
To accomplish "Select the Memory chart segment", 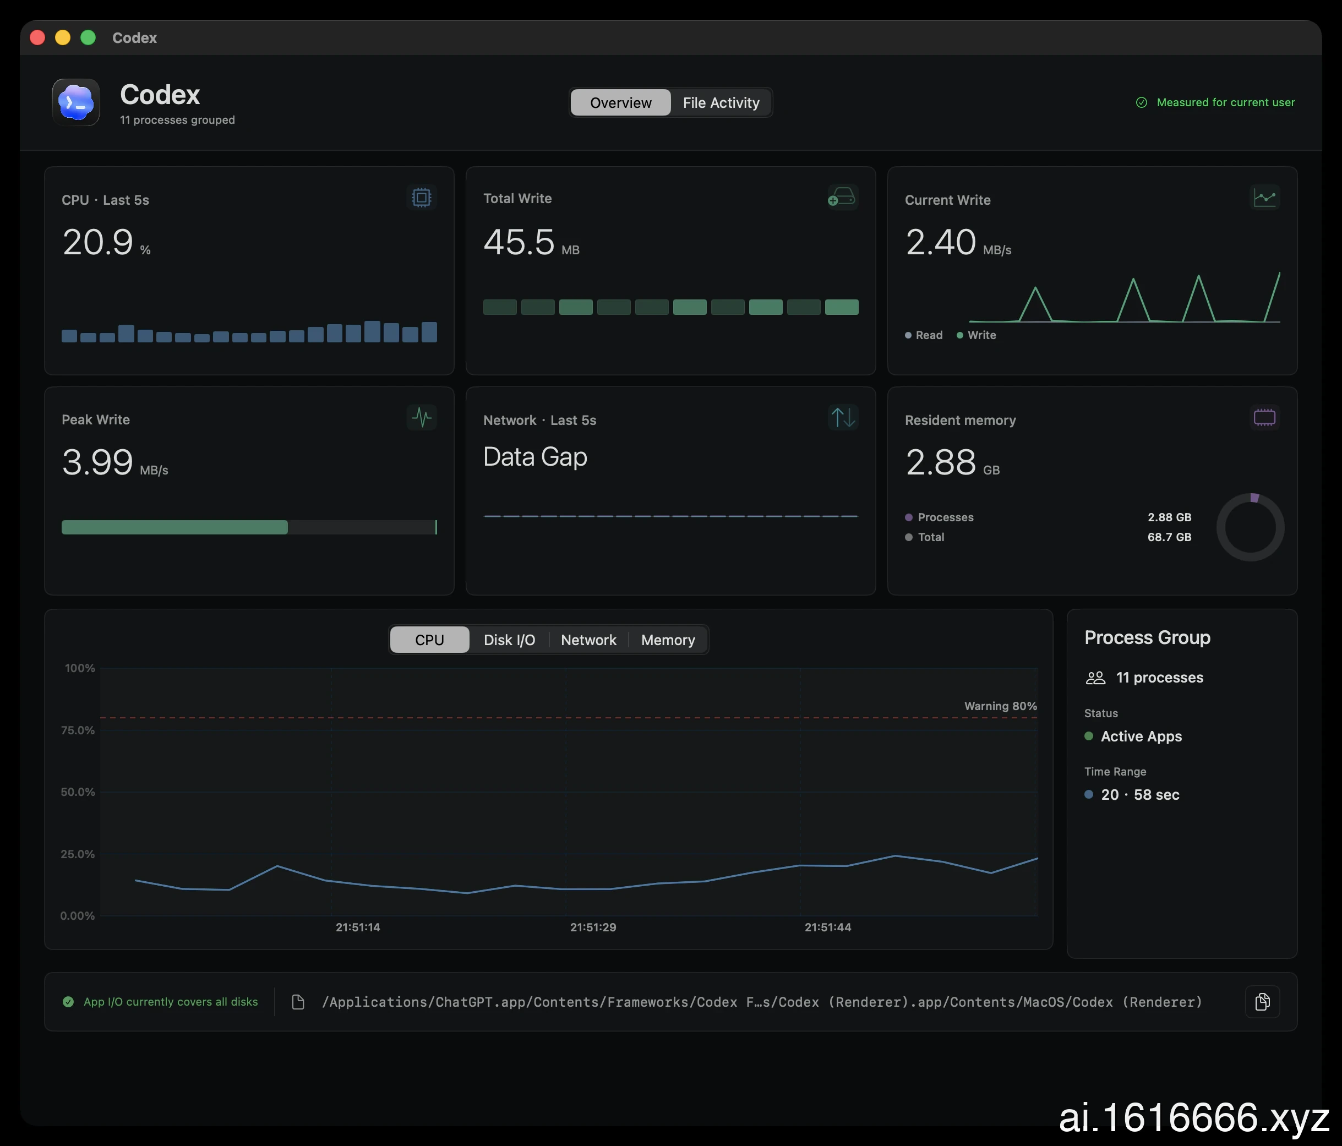I will pos(668,640).
